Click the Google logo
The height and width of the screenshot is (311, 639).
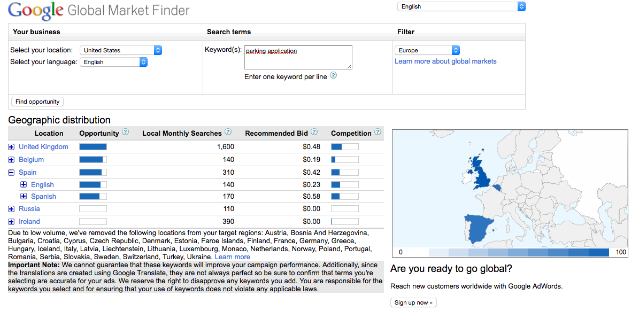[35, 11]
